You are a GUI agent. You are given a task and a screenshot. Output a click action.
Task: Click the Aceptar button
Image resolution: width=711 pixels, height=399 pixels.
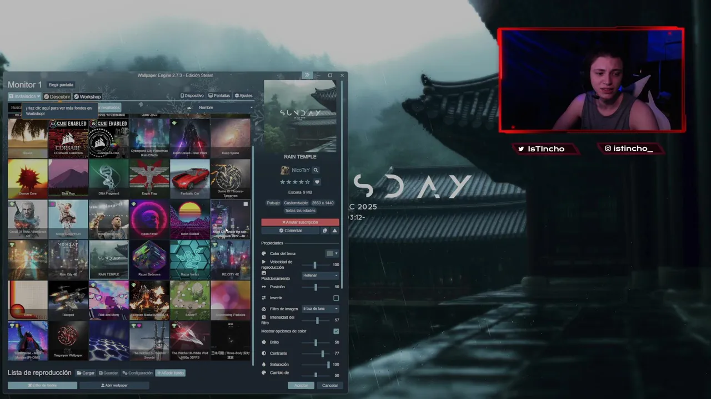(x=301, y=385)
